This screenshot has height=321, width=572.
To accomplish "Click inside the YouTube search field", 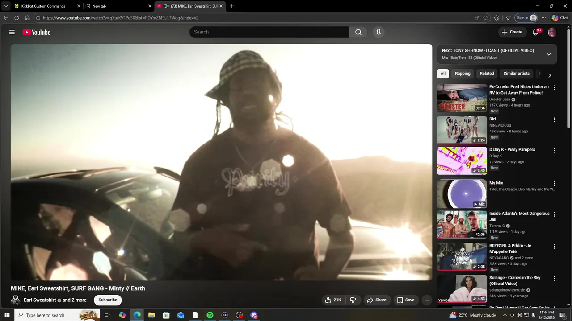I will 269,32.
